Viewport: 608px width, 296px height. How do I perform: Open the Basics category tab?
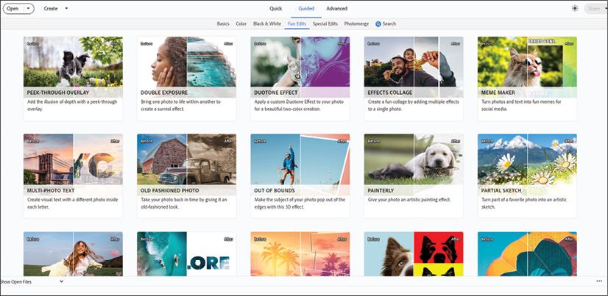click(223, 24)
